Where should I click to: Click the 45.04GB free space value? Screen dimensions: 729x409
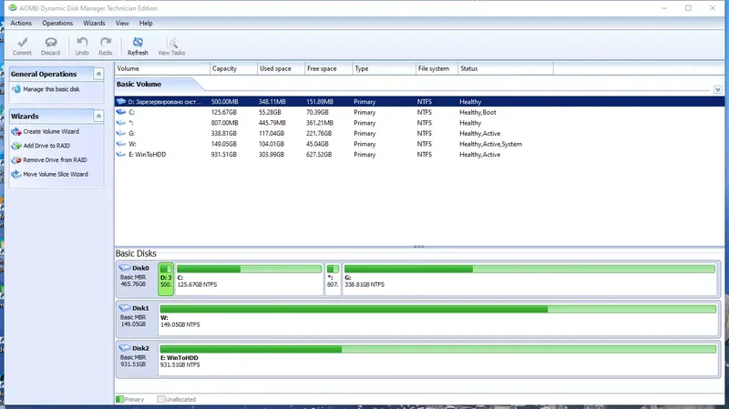click(x=317, y=144)
